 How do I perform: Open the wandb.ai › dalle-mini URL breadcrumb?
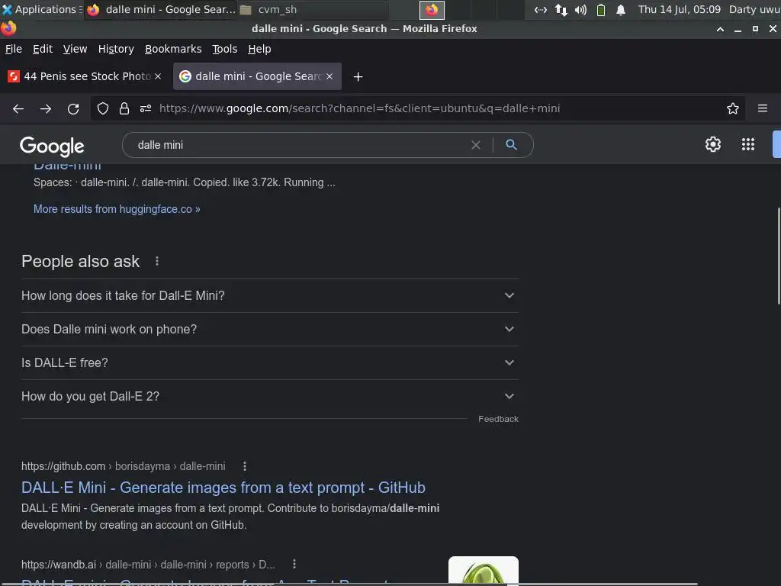coord(148,565)
